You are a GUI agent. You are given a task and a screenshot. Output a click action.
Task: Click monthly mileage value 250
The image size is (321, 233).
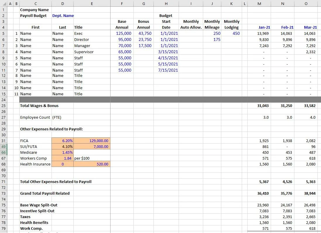pyautogui.click(x=212, y=33)
